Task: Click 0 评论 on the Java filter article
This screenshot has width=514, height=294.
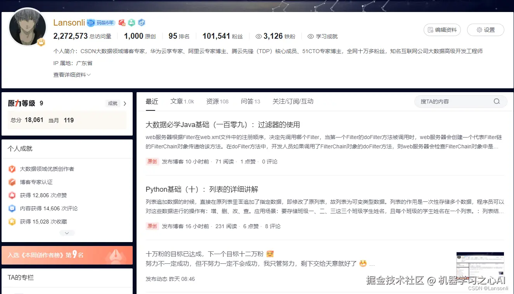Action: click(270, 162)
